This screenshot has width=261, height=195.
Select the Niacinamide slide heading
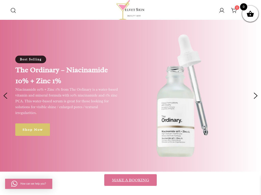click(62, 75)
